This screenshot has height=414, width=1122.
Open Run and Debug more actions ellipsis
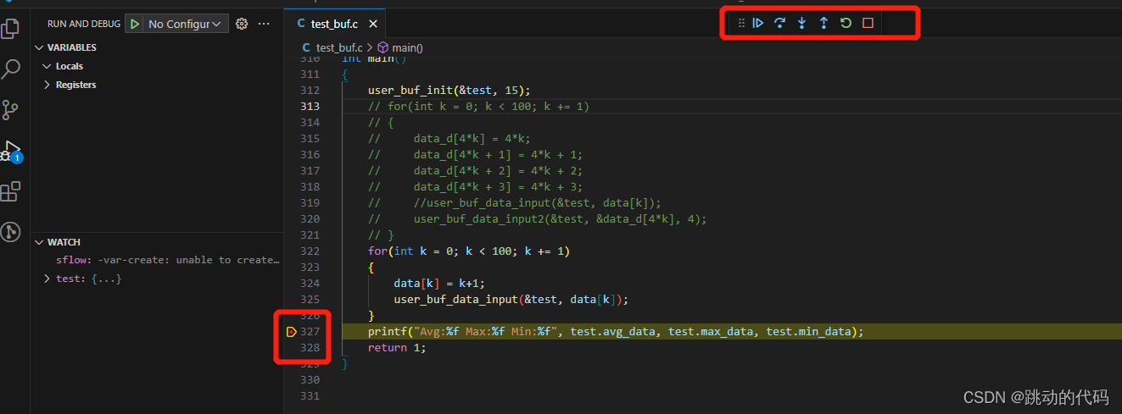tap(264, 24)
